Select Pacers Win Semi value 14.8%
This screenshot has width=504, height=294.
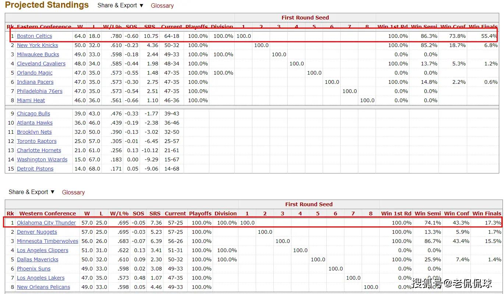(x=429, y=82)
